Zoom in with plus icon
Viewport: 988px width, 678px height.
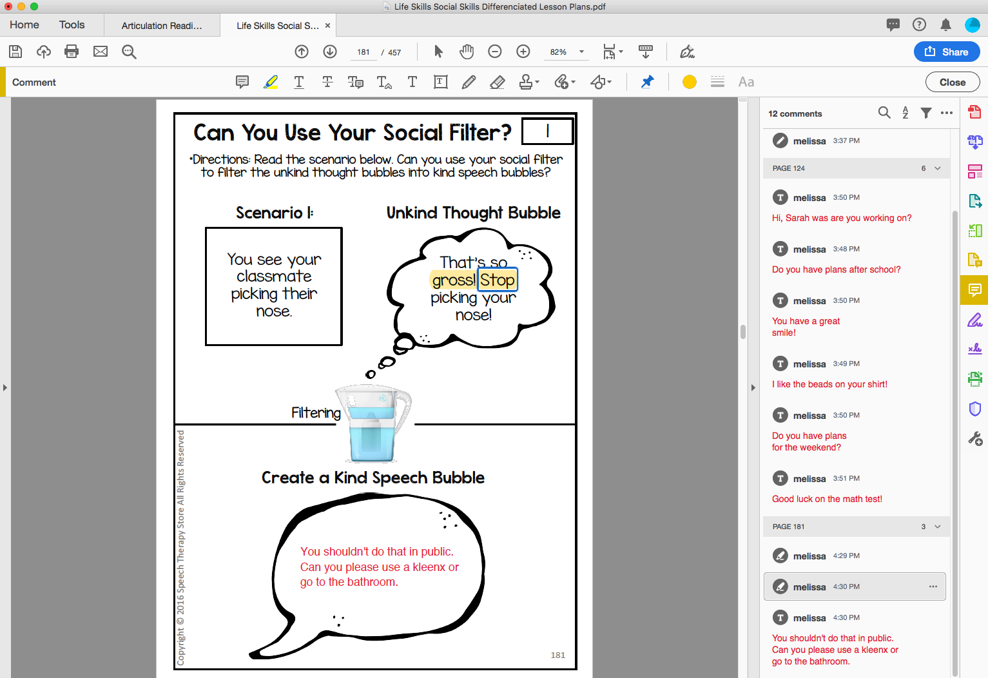[x=523, y=52]
